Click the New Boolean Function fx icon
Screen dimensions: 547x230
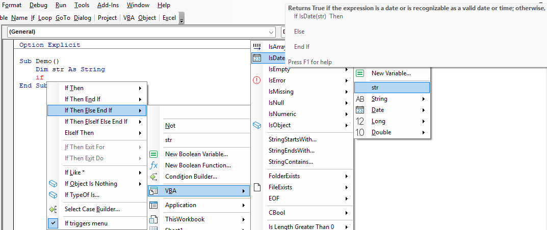153,165
